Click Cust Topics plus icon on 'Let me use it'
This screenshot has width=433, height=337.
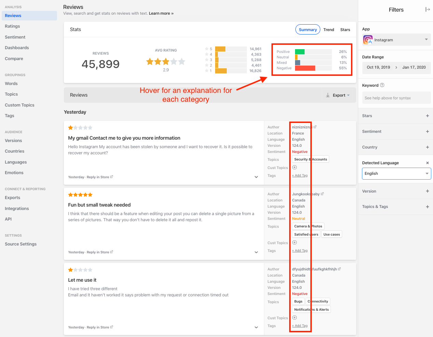(x=294, y=317)
